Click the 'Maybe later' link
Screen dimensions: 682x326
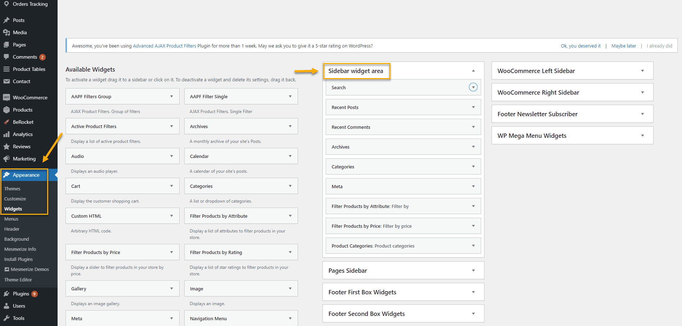pyautogui.click(x=624, y=46)
